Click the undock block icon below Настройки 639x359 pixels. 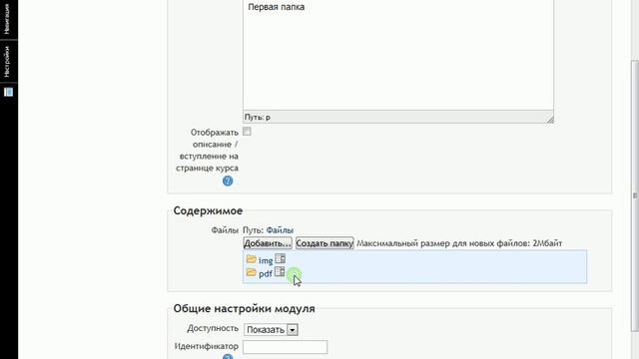[9, 92]
